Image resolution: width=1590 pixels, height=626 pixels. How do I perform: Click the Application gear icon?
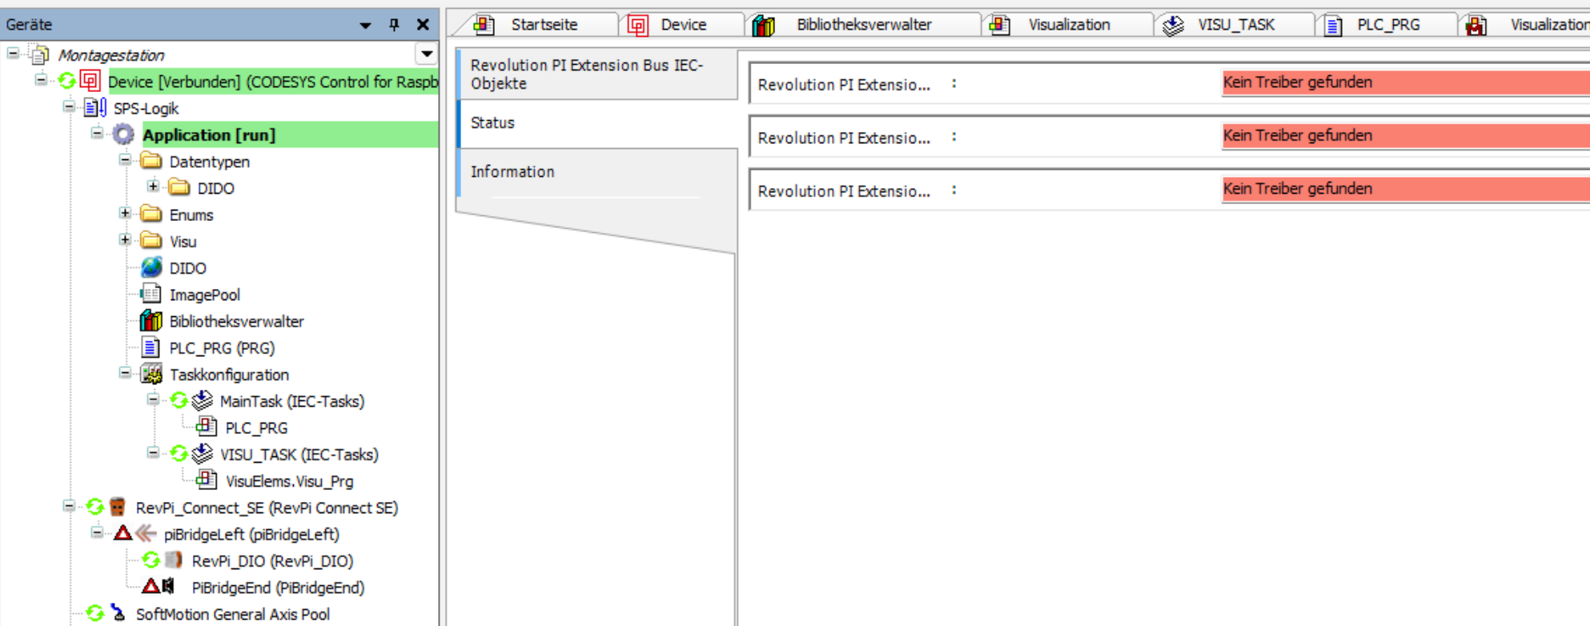(x=122, y=134)
